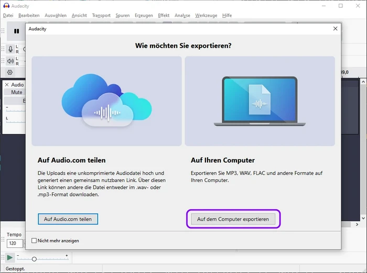Screen dimensions: 367x273
Task: Click the laptop export illustration
Action: click(x=260, y=101)
